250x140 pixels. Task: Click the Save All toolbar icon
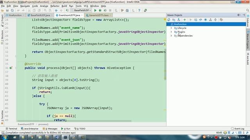coord(7,10)
